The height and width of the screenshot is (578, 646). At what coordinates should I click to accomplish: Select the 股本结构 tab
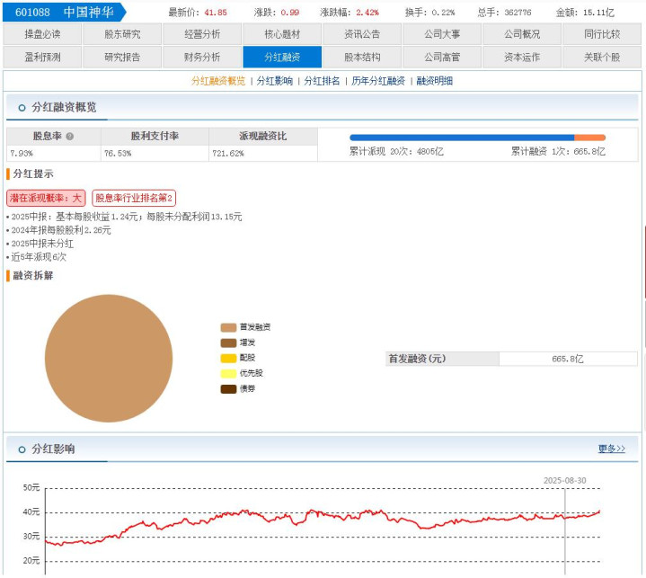[362, 57]
